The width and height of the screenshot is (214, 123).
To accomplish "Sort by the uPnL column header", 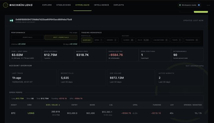I will 135,105.
